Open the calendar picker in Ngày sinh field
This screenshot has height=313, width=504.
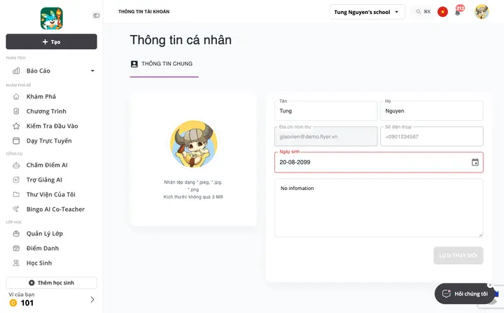coord(475,162)
